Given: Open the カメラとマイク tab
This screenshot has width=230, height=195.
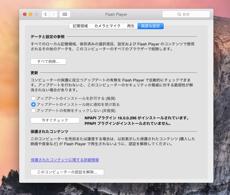Looking at the screenshot, I should pyautogui.click(x=107, y=26).
